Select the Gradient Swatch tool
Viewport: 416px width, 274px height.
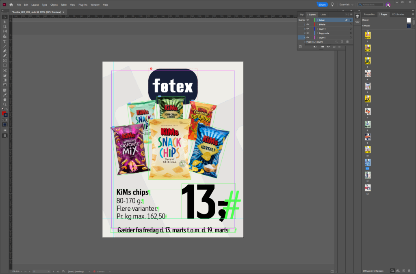point(5,80)
